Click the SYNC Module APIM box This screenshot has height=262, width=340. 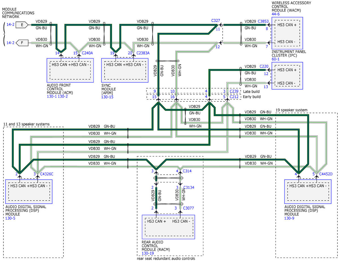[125, 70]
